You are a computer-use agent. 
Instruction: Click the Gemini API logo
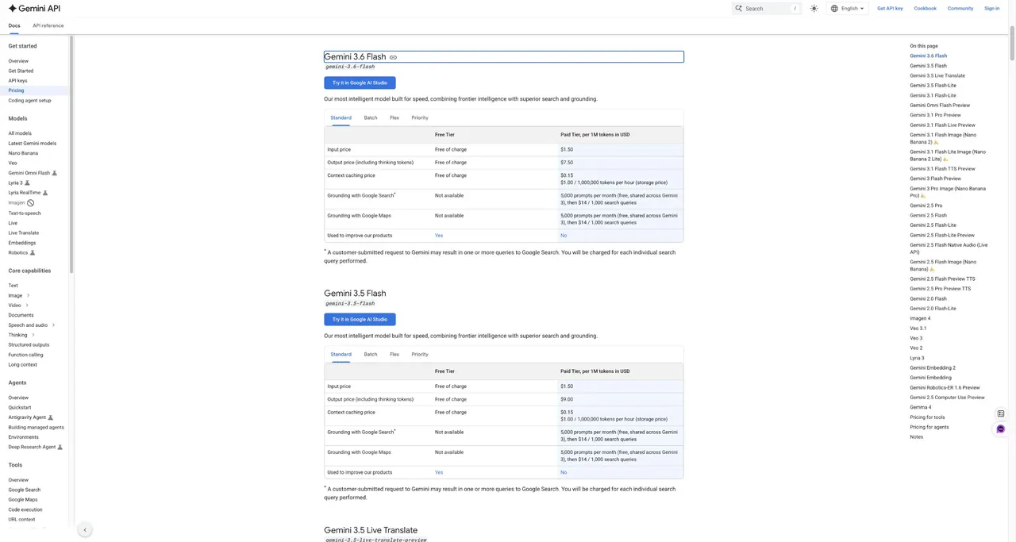click(x=34, y=8)
